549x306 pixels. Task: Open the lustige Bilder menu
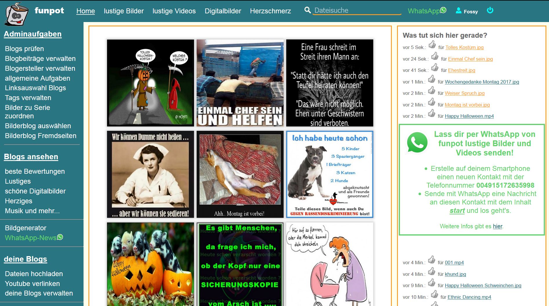124,11
